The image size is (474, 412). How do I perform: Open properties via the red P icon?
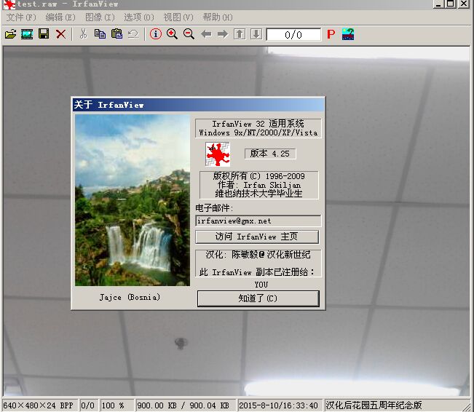tap(331, 34)
